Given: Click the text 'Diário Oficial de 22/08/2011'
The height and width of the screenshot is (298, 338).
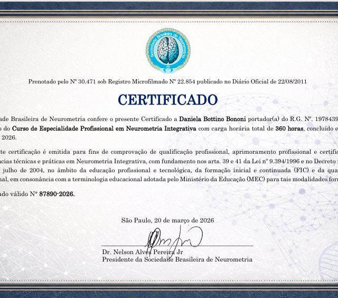Looking at the screenshot, I should [x=269, y=82].
